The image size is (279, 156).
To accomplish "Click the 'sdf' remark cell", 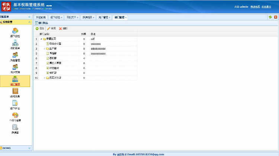I will [93, 39].
